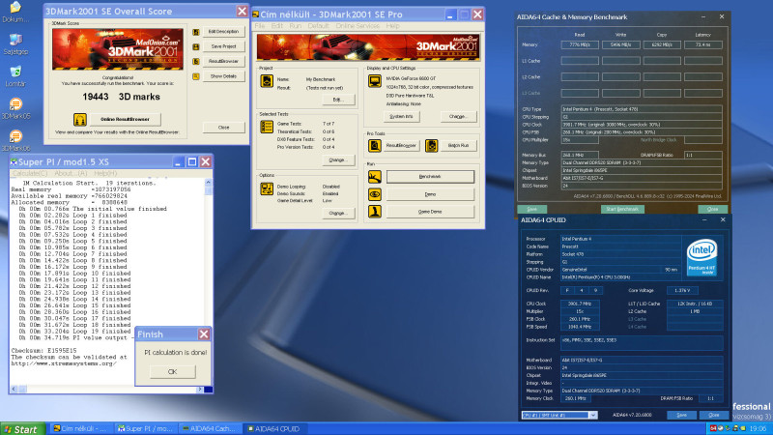The image size is (773, 435).
Task: Open the File menu in 3DMark2001
Action: coord(260,26)
